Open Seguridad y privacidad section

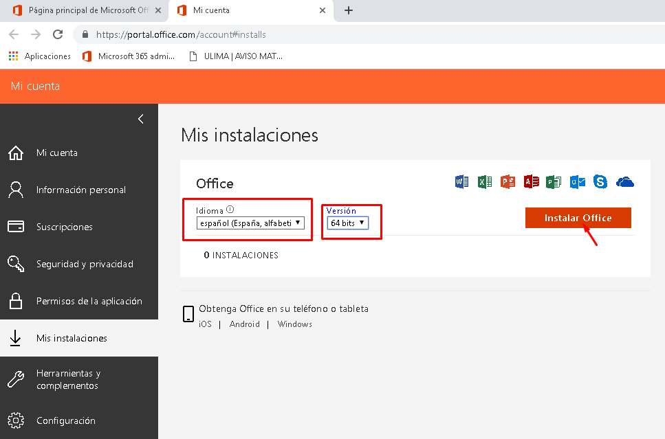(x=79, y=264)
